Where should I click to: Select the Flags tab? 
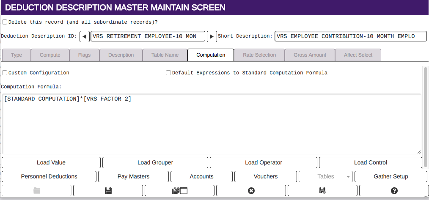pyautogui.click(x=84, y=55)
